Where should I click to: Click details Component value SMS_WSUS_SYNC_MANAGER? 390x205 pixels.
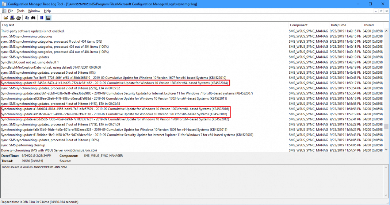[x=103, y=156]
